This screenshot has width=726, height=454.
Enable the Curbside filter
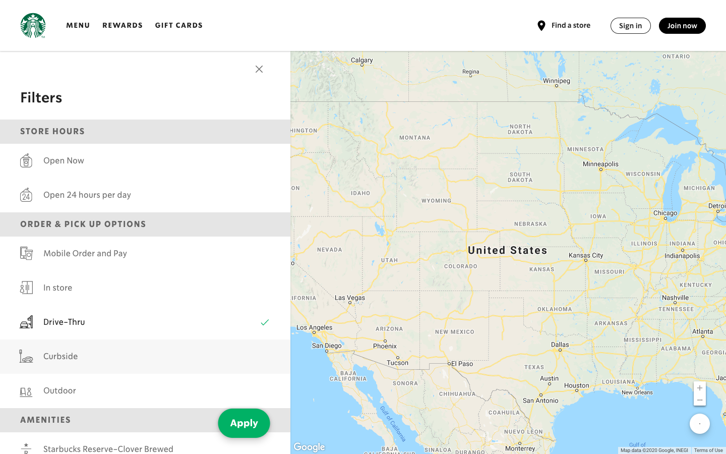[x=145, y=357]
